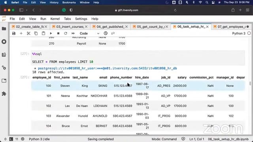Open the JupyterLab Edit menu
The width and height of the screenshot is (253, 142).
tap(22, 19)
